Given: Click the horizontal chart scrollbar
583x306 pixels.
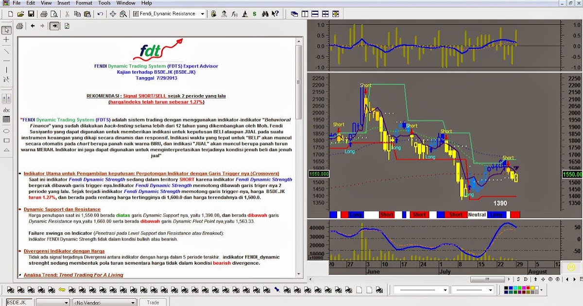Looking at the screenshot, I should pos(487,279).
